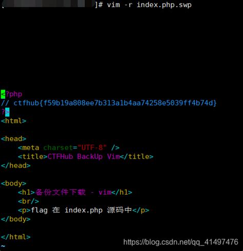Click the <br/> tag line
This screenshot has width=243, height=251.
(28, 201)
